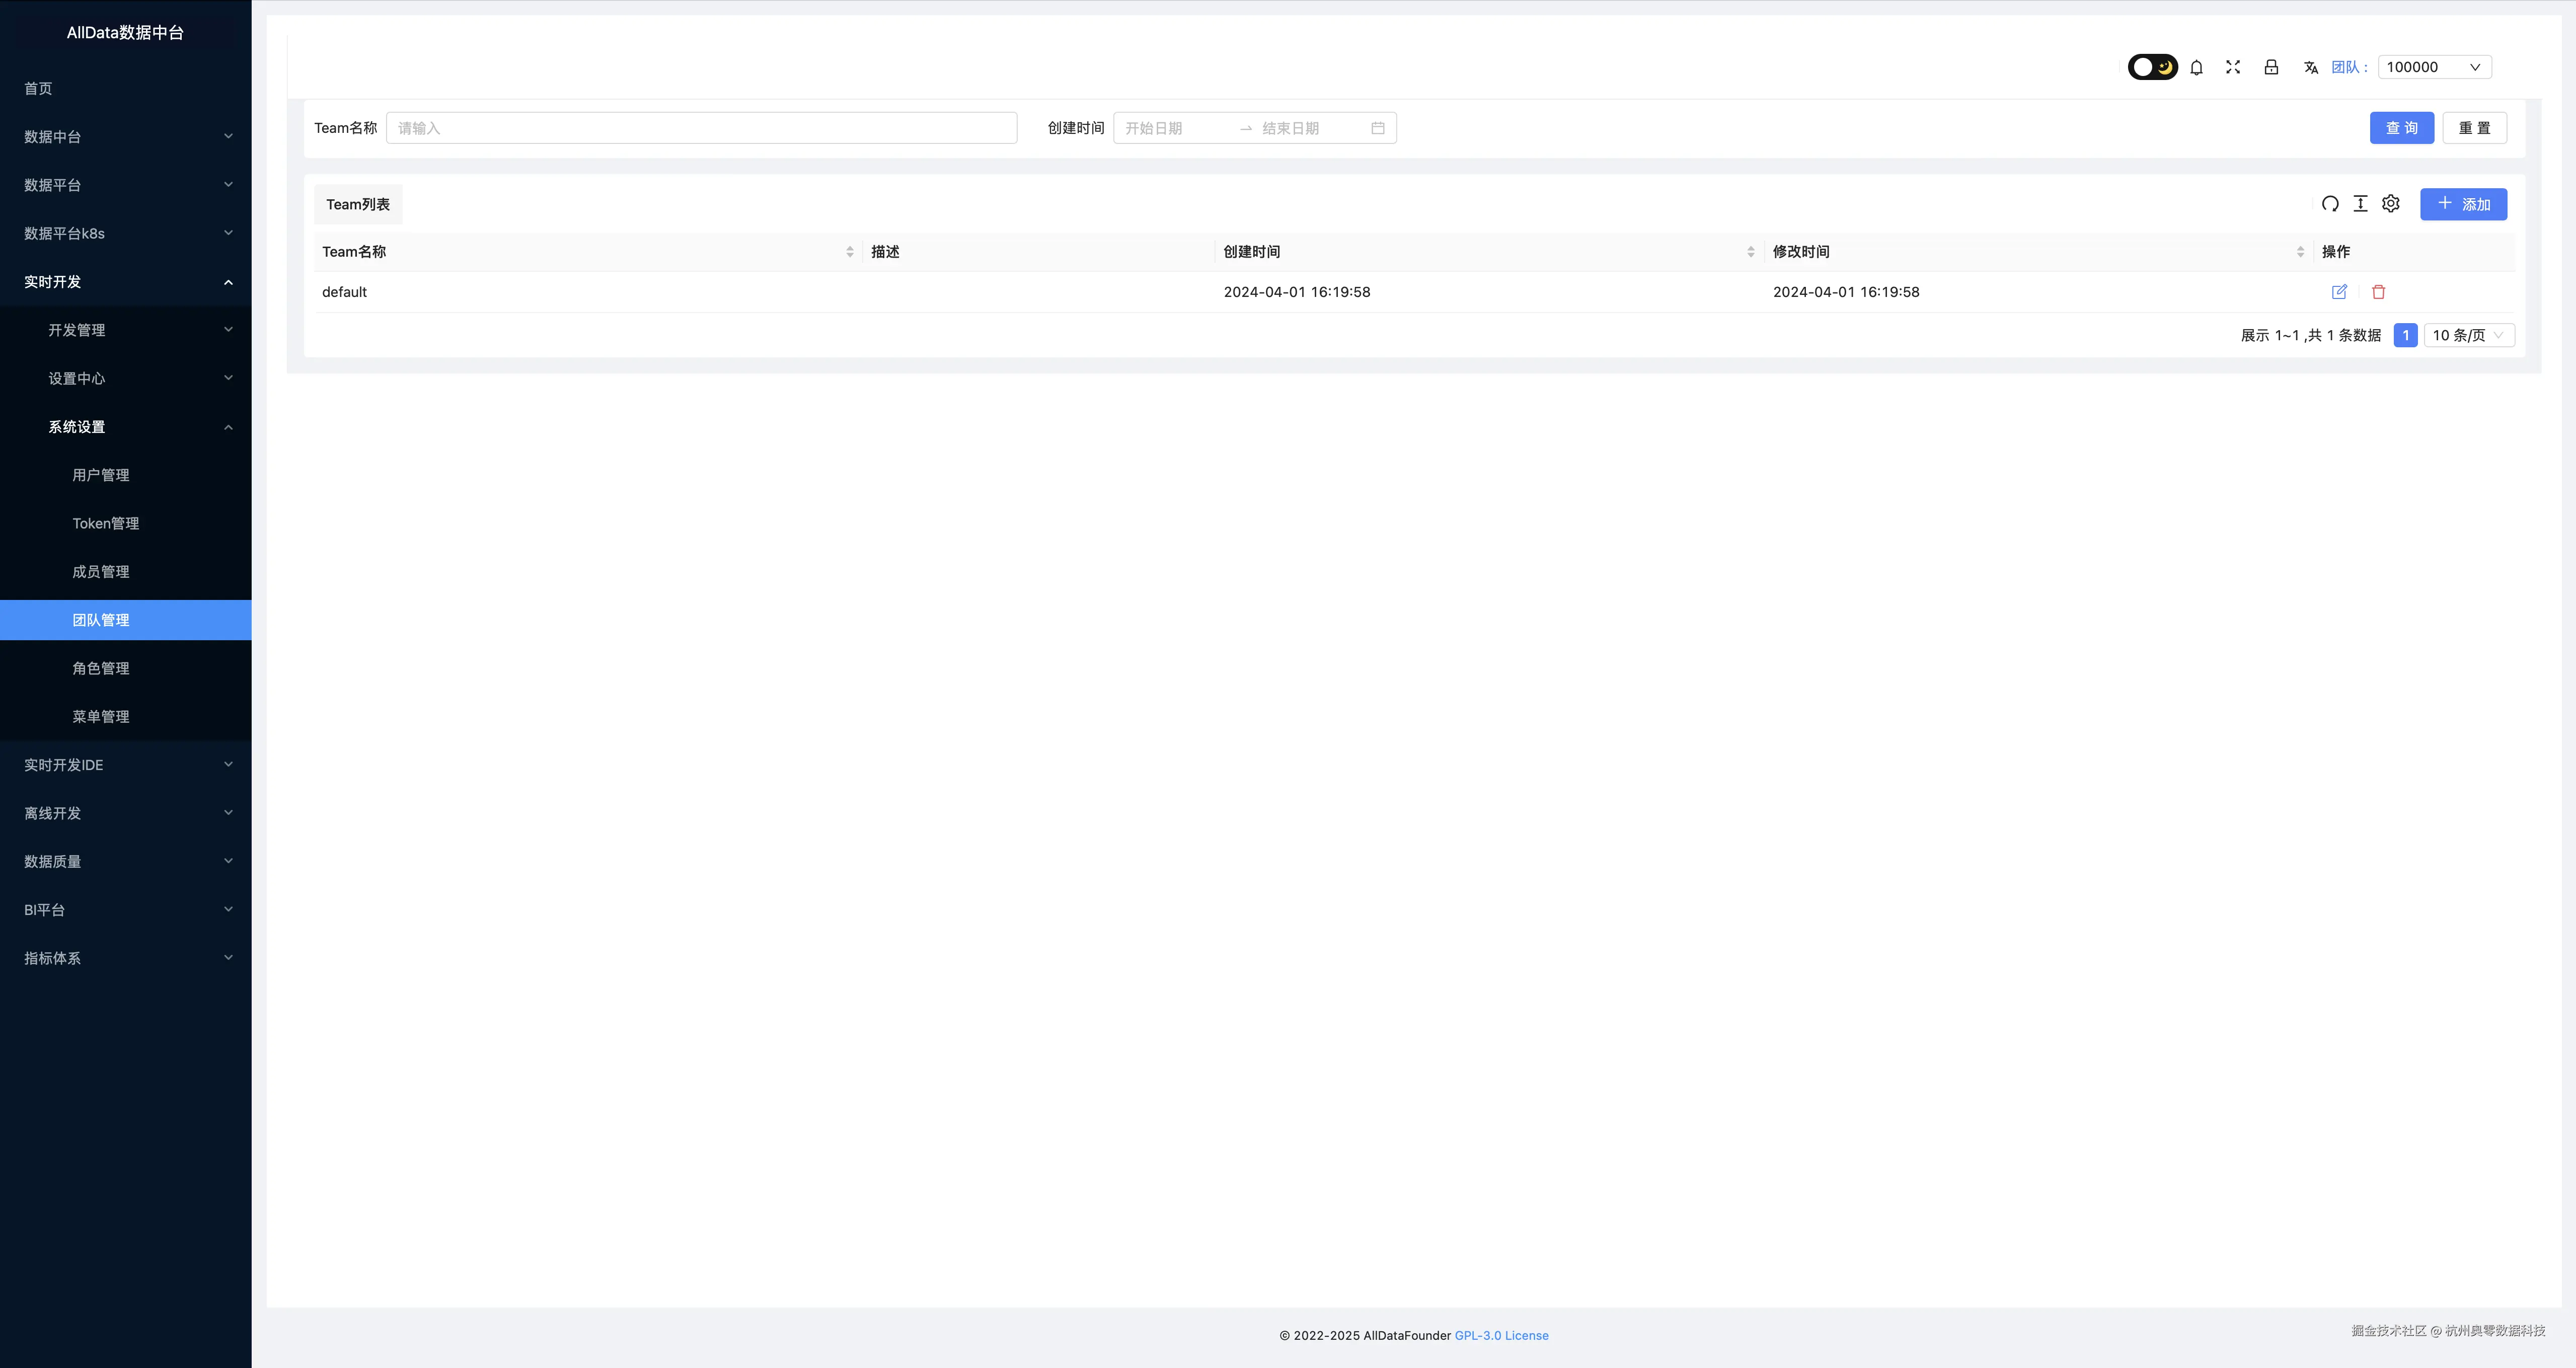Open 角色管理 in sidebar

pyautogui.click(x=101, y=668)
